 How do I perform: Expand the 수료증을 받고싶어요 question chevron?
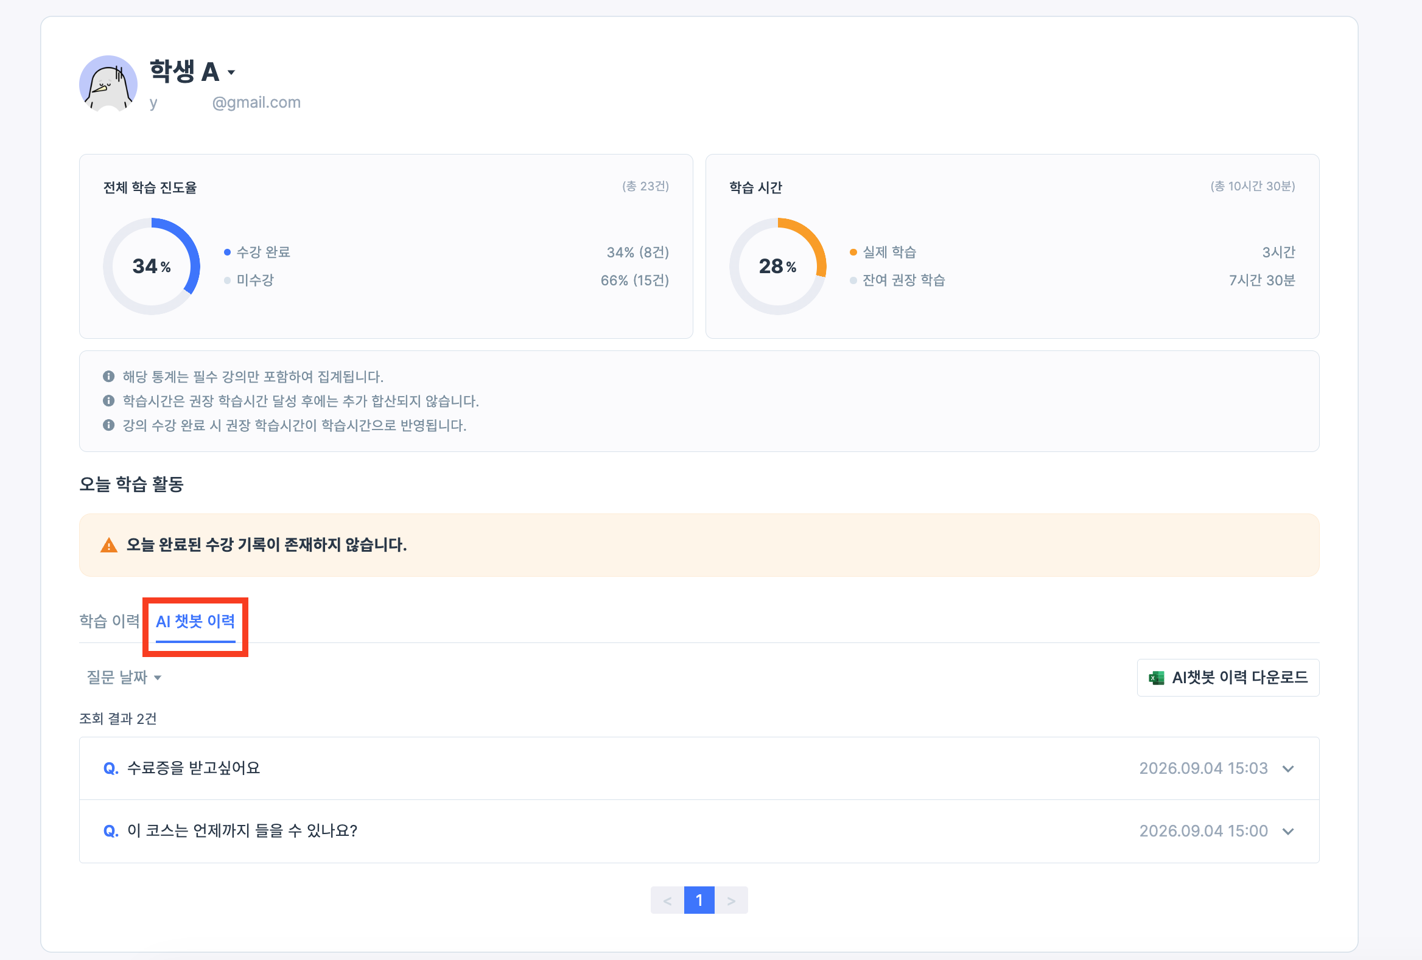click(1288, 768)
